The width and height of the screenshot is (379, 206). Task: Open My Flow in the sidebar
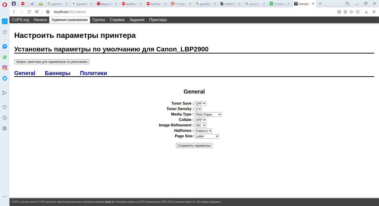(x=5, y=93)
